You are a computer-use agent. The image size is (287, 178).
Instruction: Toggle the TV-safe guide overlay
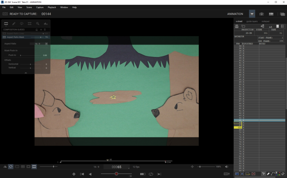[x=17, y=167]
